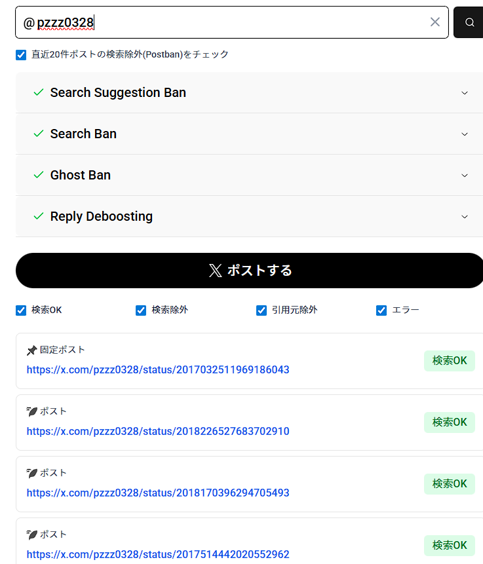Expand the Search Suggestion Ban section
The height and width of the screenshot is (564, 483).
pyautogui.click(x=465, y=93)
